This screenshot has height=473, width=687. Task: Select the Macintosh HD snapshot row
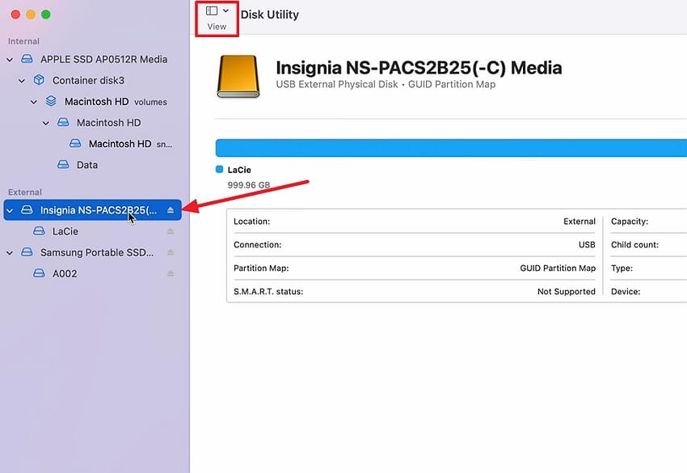click(x=92, y=144)
